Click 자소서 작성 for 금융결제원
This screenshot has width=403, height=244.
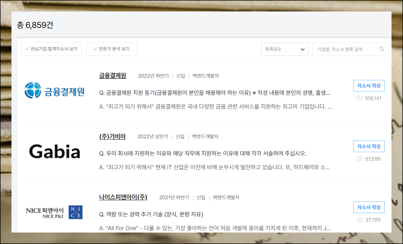pos(369,86)
